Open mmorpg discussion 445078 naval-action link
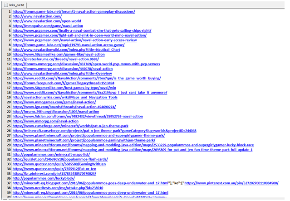 [63, 69]
